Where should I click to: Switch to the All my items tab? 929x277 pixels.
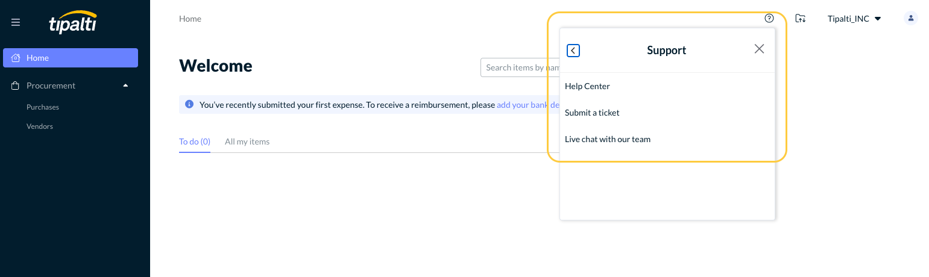247,142
